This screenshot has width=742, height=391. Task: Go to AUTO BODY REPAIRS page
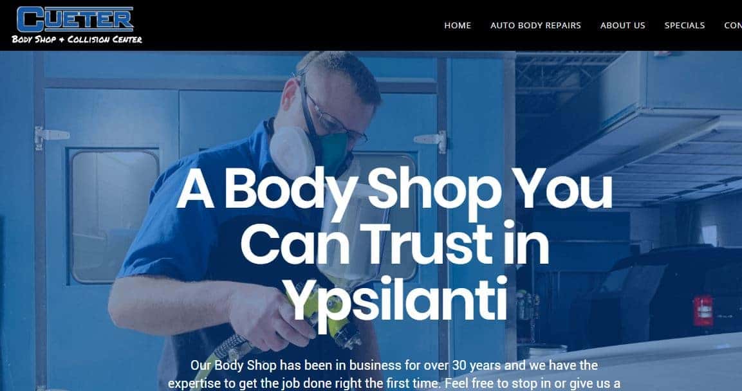click(535, 26)
